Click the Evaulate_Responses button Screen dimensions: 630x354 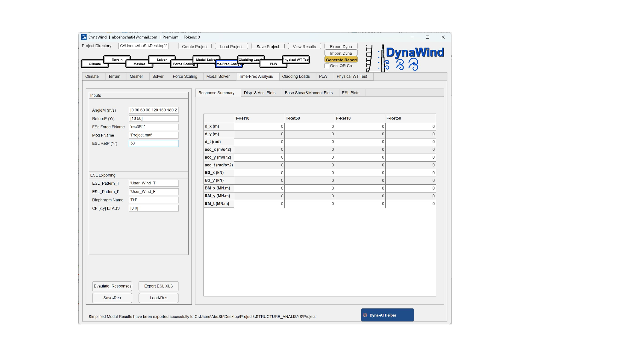112,286
